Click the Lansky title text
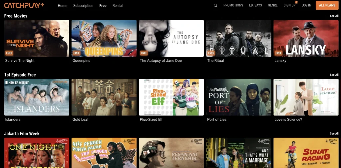The image size is (341, 168). (x=280, y=61)
